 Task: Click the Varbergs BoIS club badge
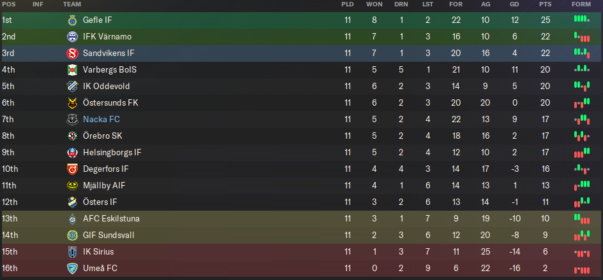71,70
